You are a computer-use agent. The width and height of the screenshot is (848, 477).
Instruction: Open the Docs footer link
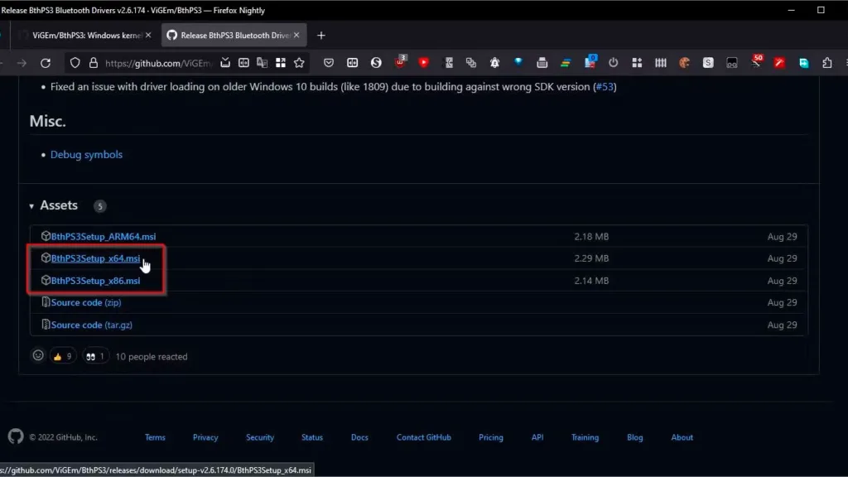pos(359,437)
